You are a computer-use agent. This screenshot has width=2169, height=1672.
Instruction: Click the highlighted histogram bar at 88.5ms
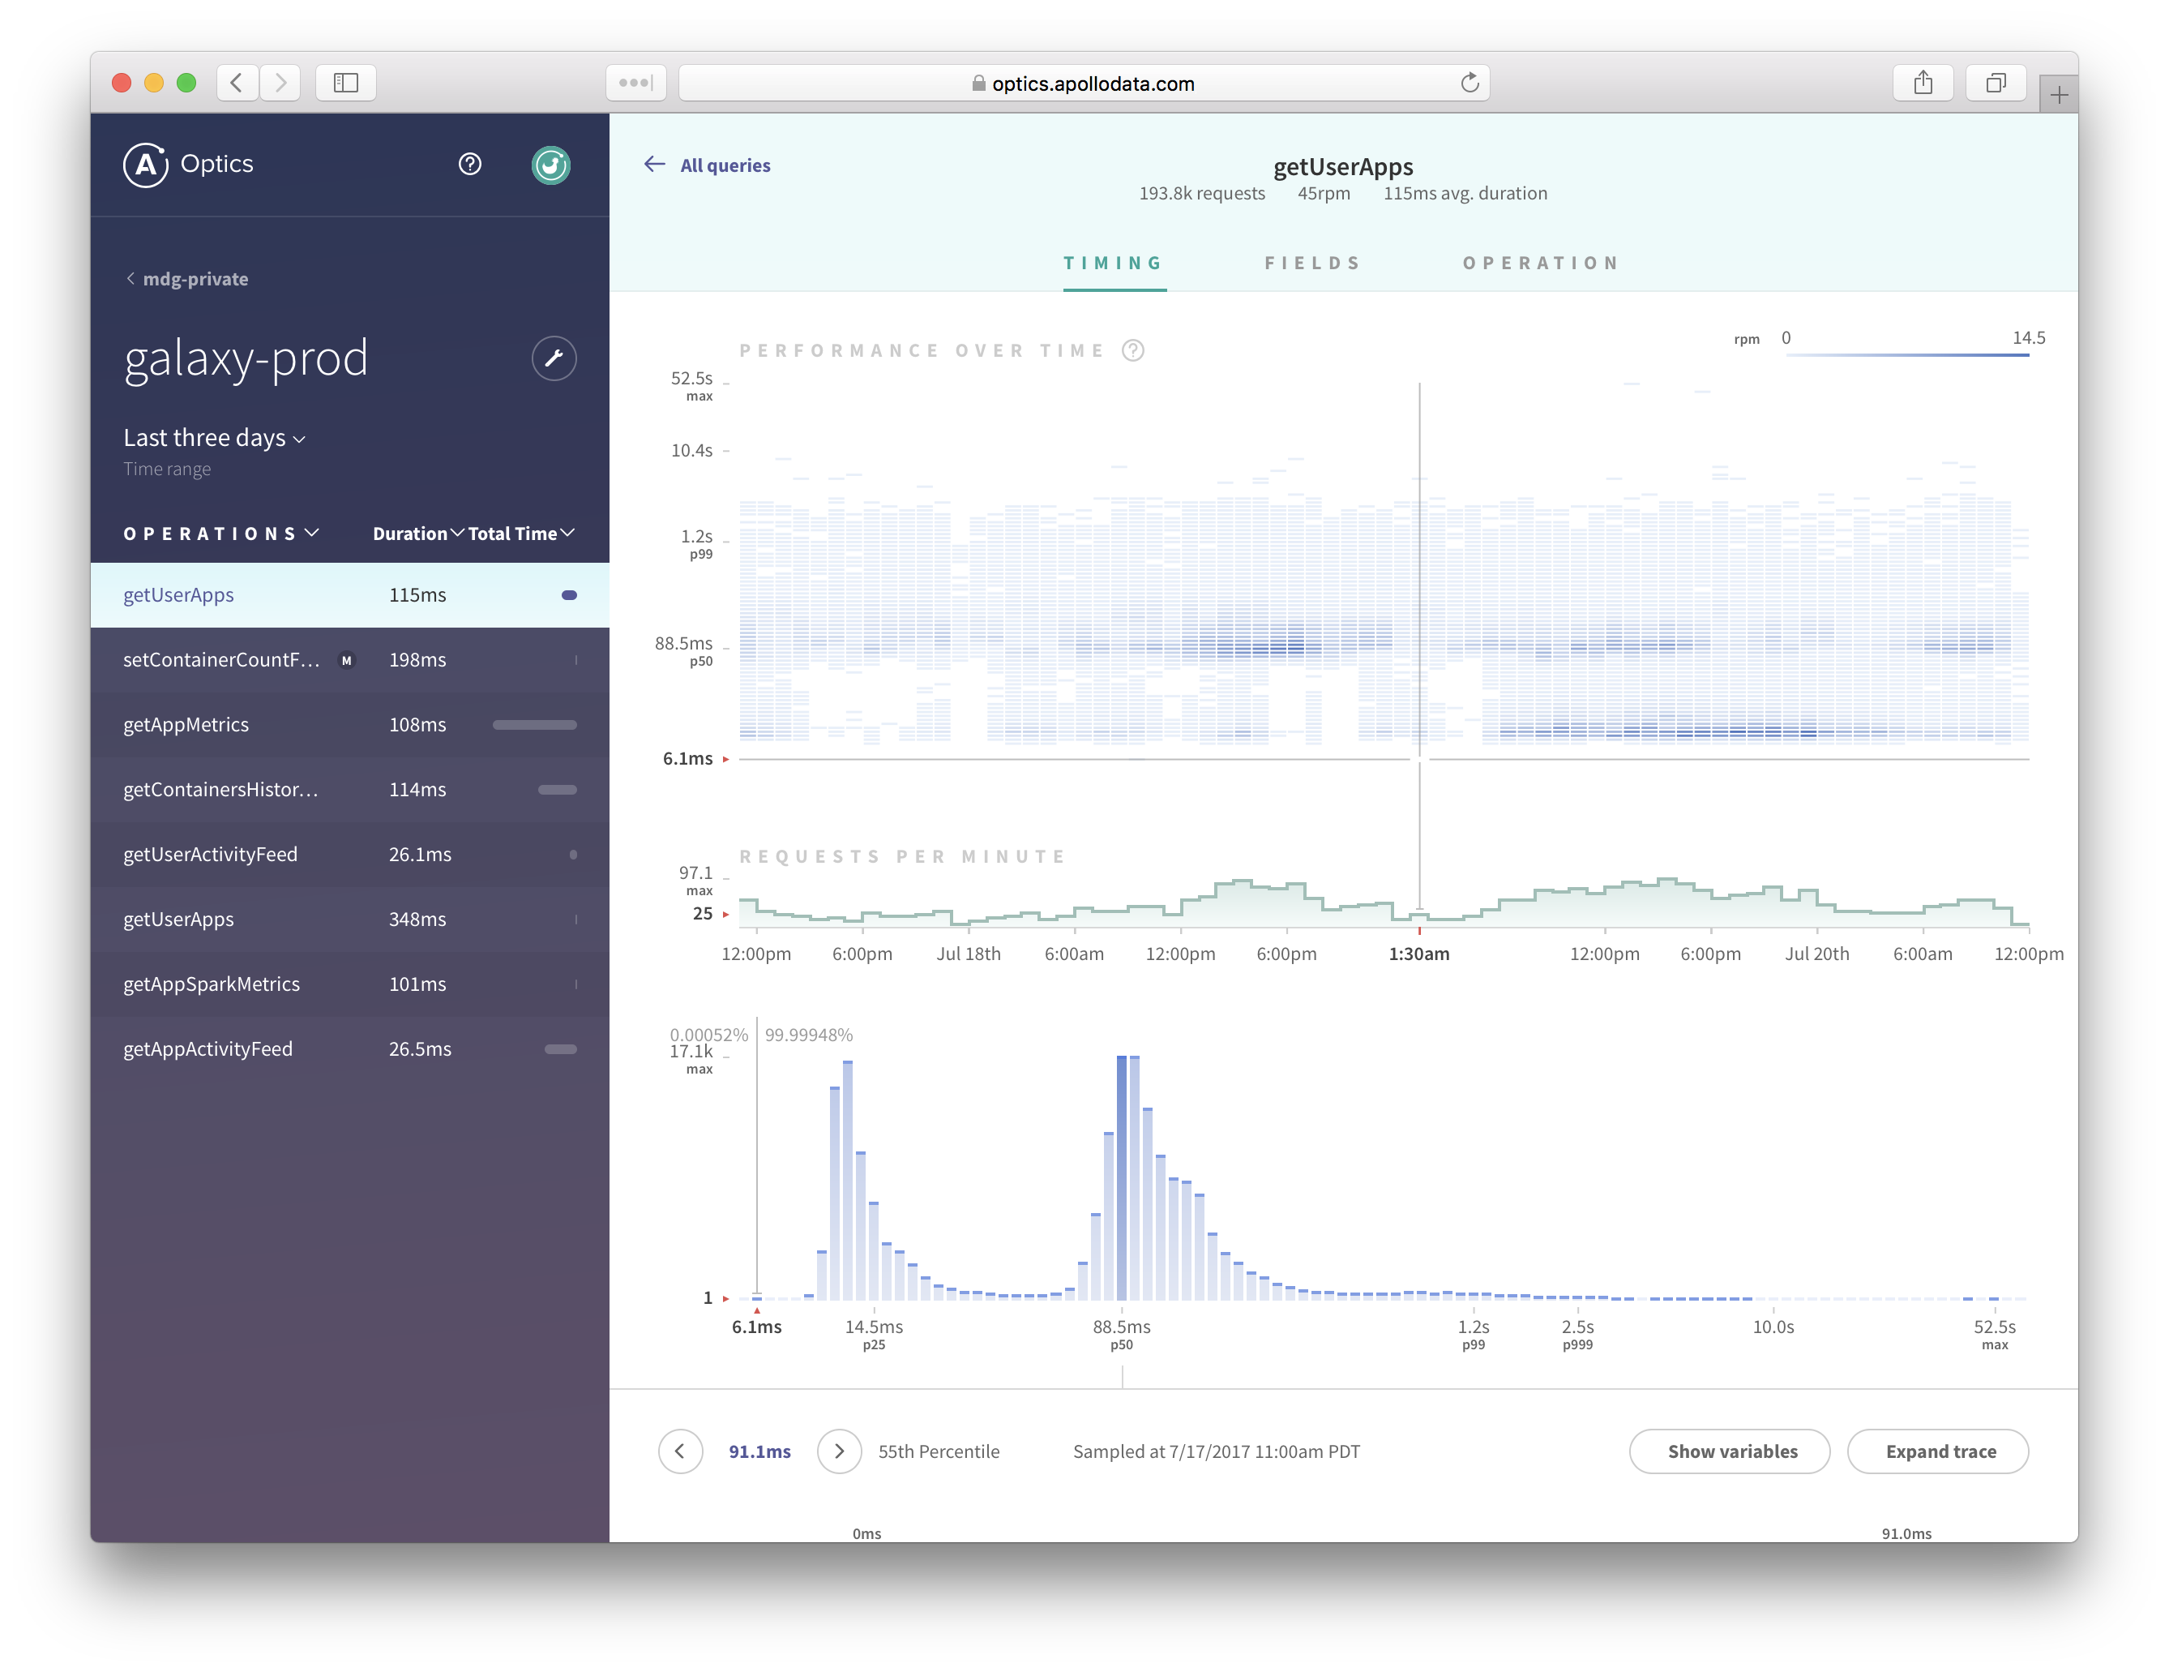[x=1123, y=1177]
